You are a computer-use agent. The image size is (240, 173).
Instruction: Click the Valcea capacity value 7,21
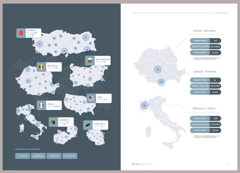click(x=216, y=41)
